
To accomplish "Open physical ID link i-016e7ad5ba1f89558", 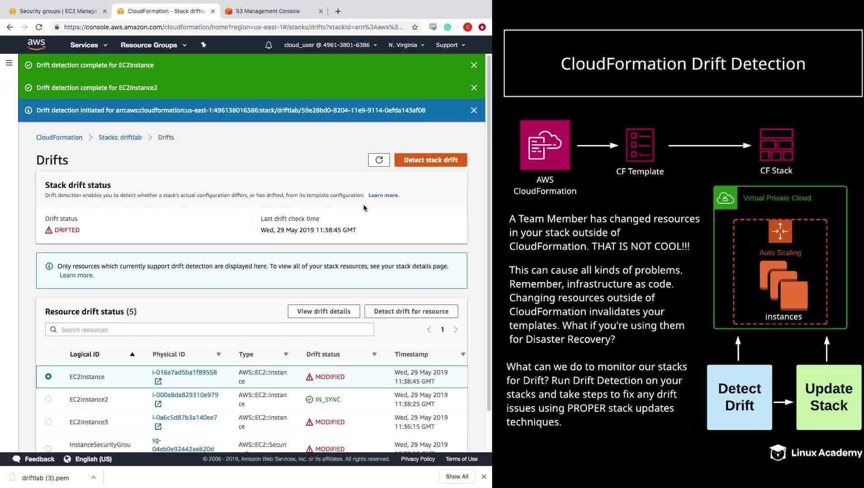I will [184, 372].
